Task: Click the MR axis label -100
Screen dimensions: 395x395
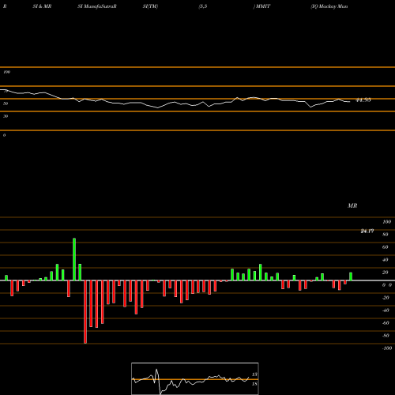Action: point(387,348)
